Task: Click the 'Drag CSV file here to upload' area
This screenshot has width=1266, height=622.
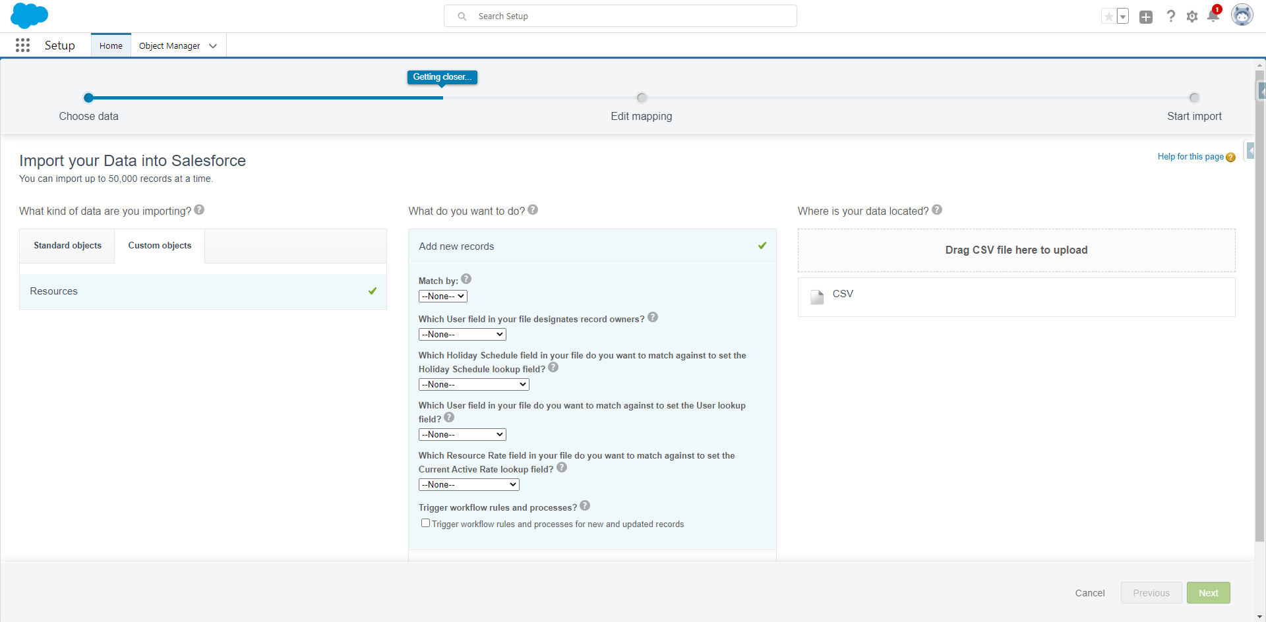Action: coord(1016,250)
